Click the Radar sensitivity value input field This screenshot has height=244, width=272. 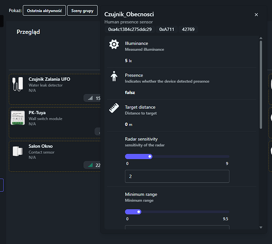coord(177,176)
